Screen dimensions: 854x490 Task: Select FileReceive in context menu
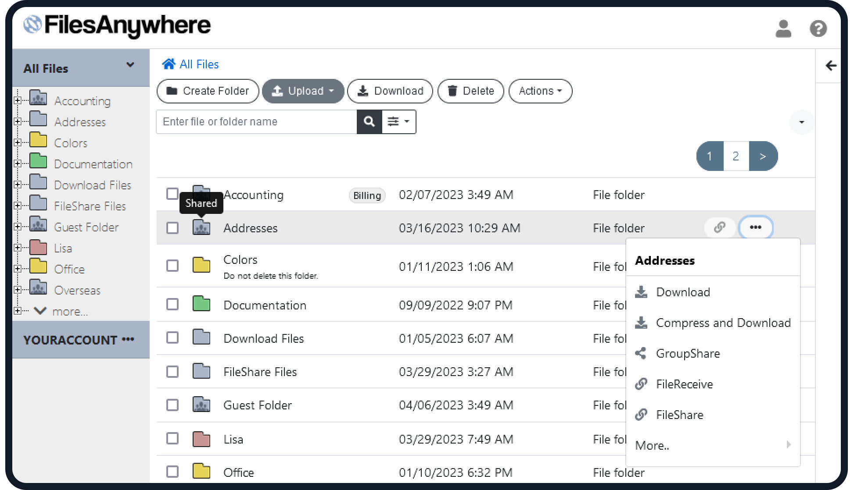click(713, 384)
